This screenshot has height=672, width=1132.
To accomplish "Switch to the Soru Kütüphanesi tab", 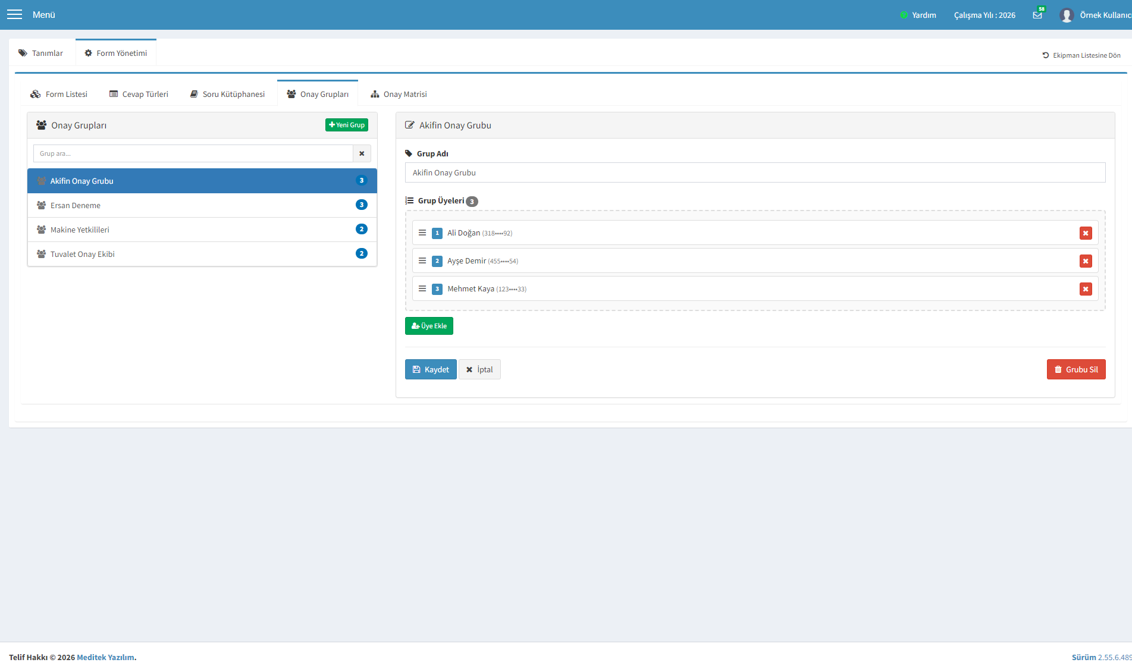I will pyautogui.click(x=227, y=94).
